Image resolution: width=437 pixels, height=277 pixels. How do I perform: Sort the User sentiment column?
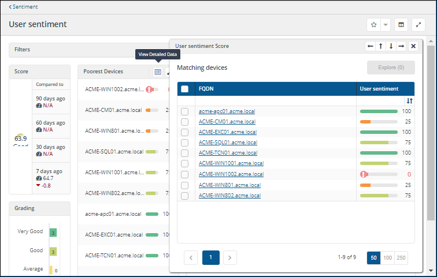[410, 101]
